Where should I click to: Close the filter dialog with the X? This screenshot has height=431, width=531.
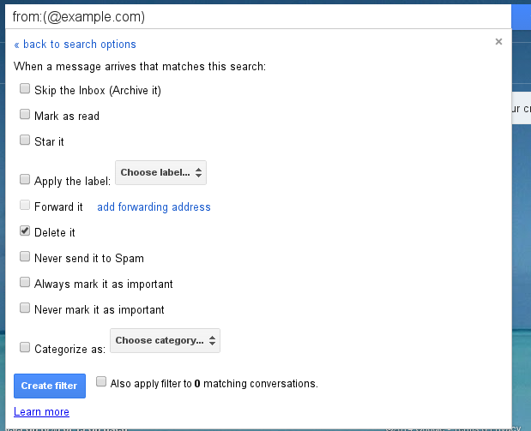(x=499, y=41)
